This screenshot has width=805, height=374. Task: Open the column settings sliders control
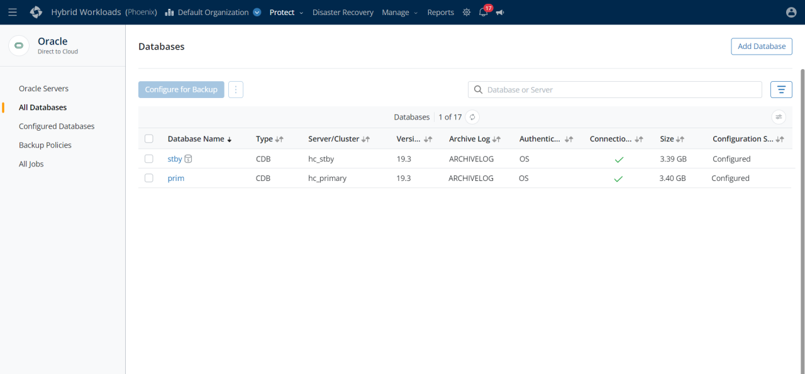[779, 117]
